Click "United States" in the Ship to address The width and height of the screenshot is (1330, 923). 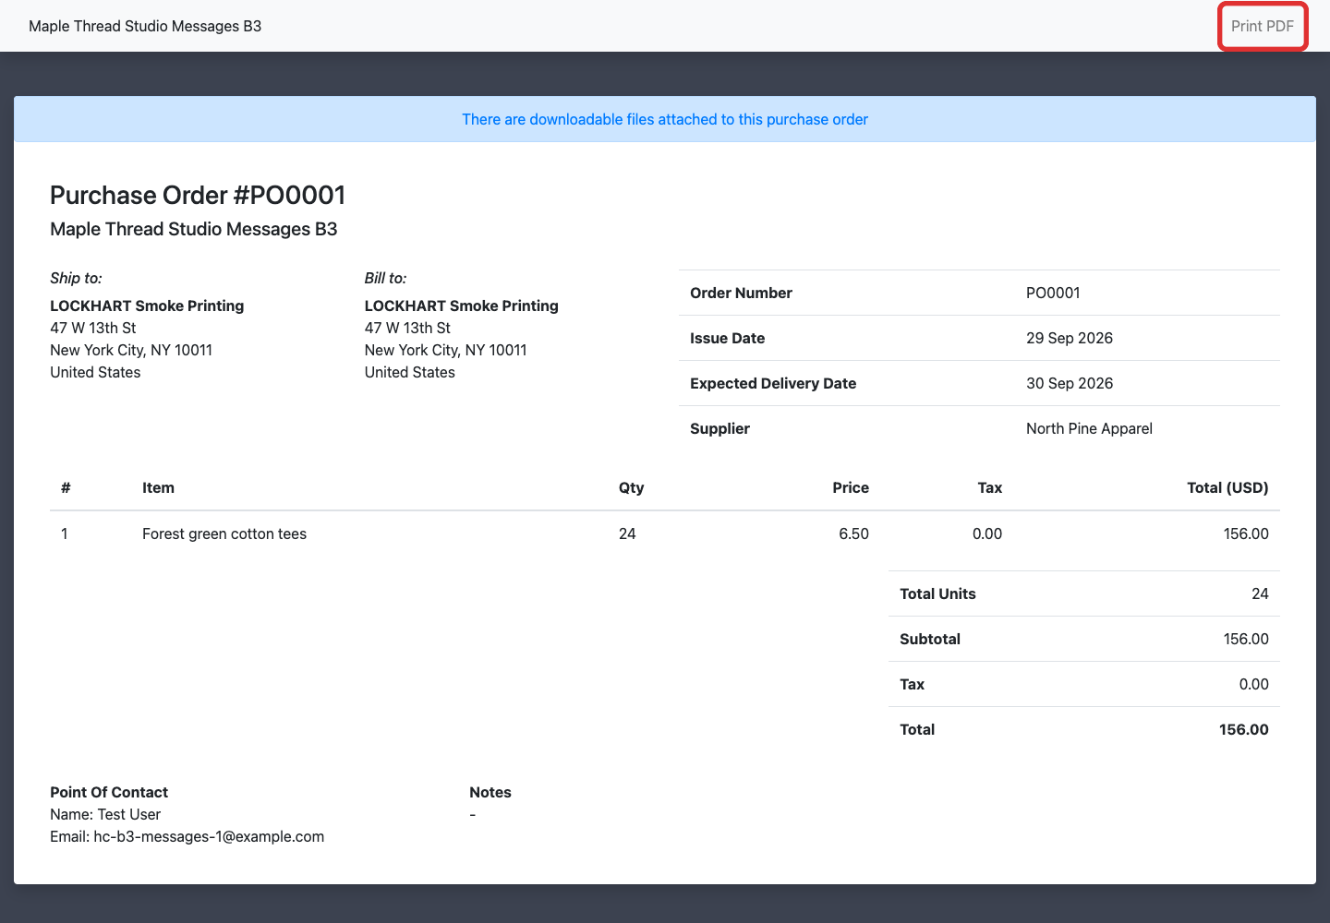pyautogui.click(x=95, y=372)
